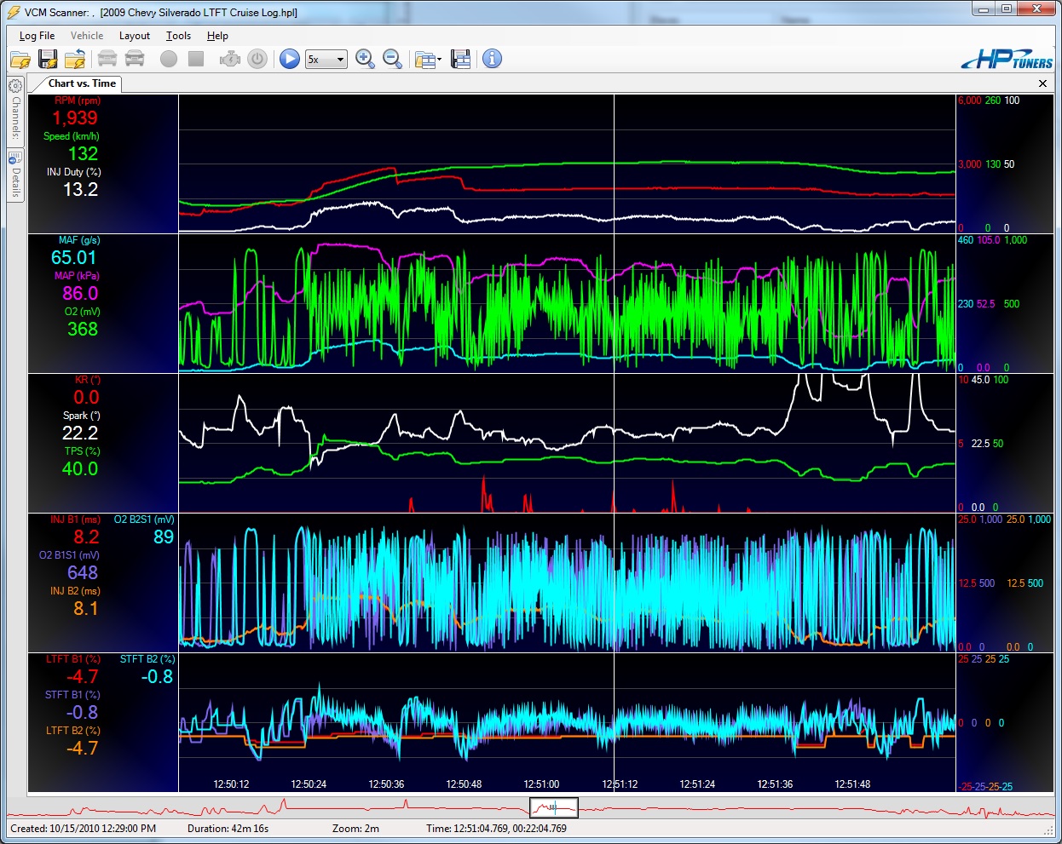Image resolution: width=1062 pixels, height=844 pixels.
Task: Click the Created date in status bar
Action: tap(84, 829)
